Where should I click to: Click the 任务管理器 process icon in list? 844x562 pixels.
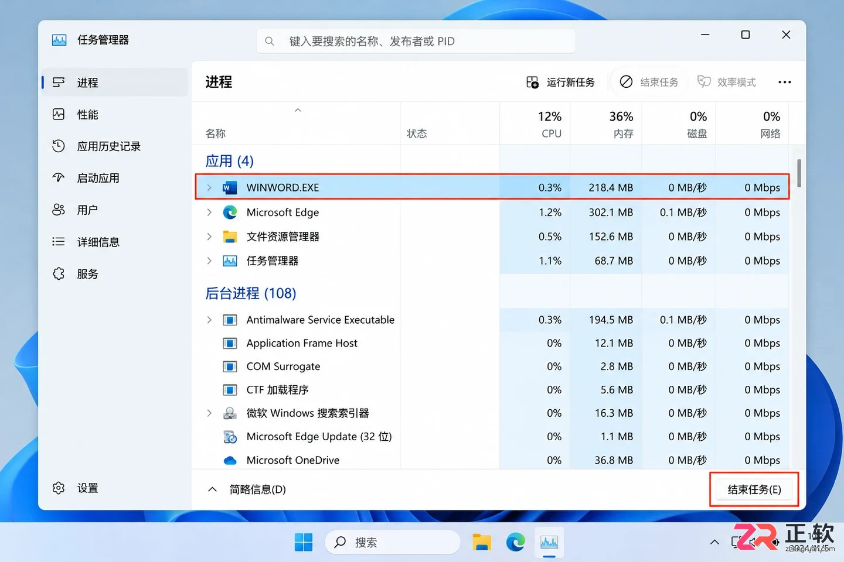click(x=230, y=261)
